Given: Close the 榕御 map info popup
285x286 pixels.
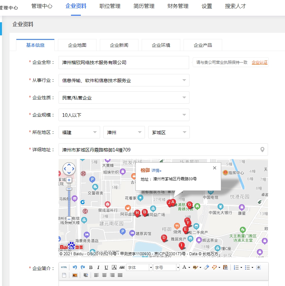Looking at the screenshot, I should [215, 168].
